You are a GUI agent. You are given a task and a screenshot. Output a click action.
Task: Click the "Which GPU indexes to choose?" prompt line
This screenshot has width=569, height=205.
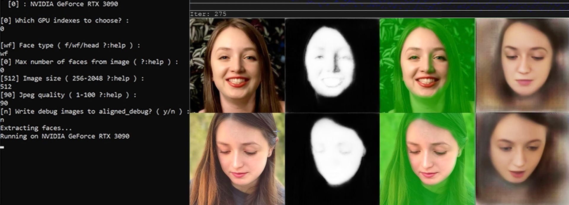tap(65, 20)
